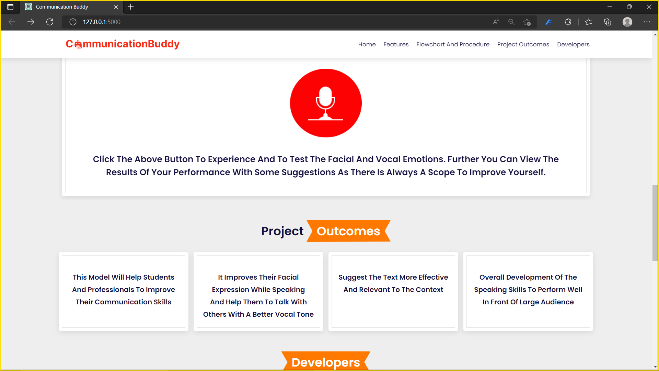View site information icon in address bar
The width and height of the screenshot is (659, 371).
click(73, 22)
